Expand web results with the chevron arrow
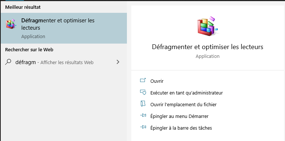This screenshot has width=285, height=141. (118, 62)
